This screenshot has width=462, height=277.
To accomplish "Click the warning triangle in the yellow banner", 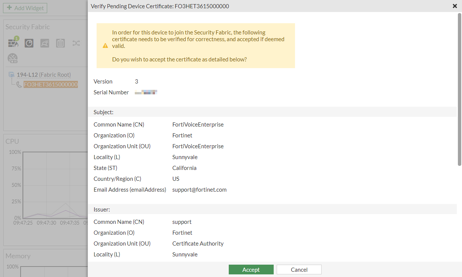I will click(105, 45).
